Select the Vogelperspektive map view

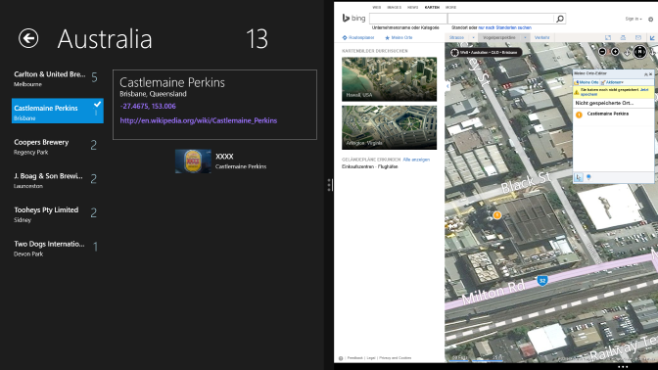click(x=499, y=38)
